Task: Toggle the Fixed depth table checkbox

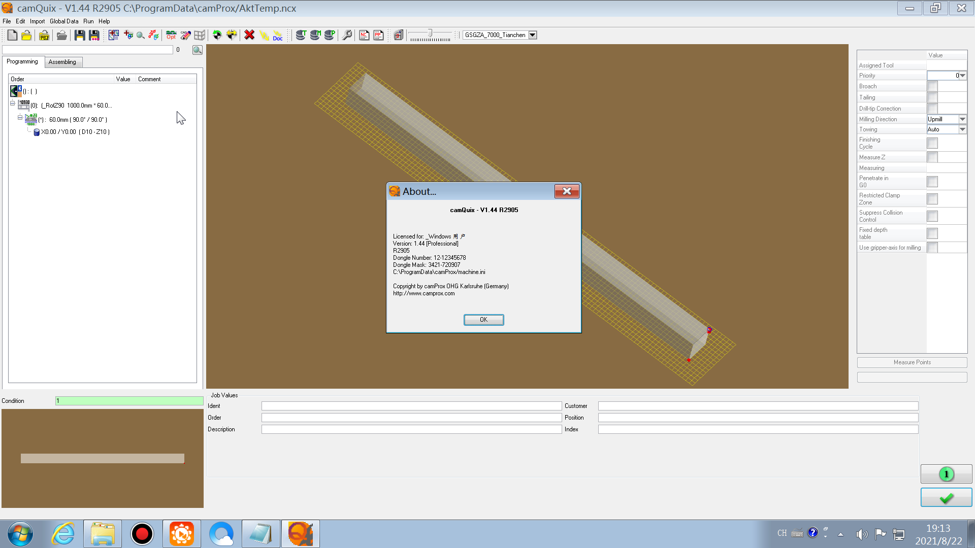Action: 932,233
